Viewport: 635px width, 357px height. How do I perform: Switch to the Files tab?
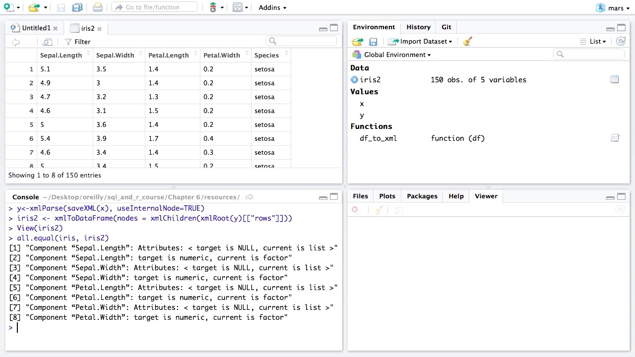360,196
